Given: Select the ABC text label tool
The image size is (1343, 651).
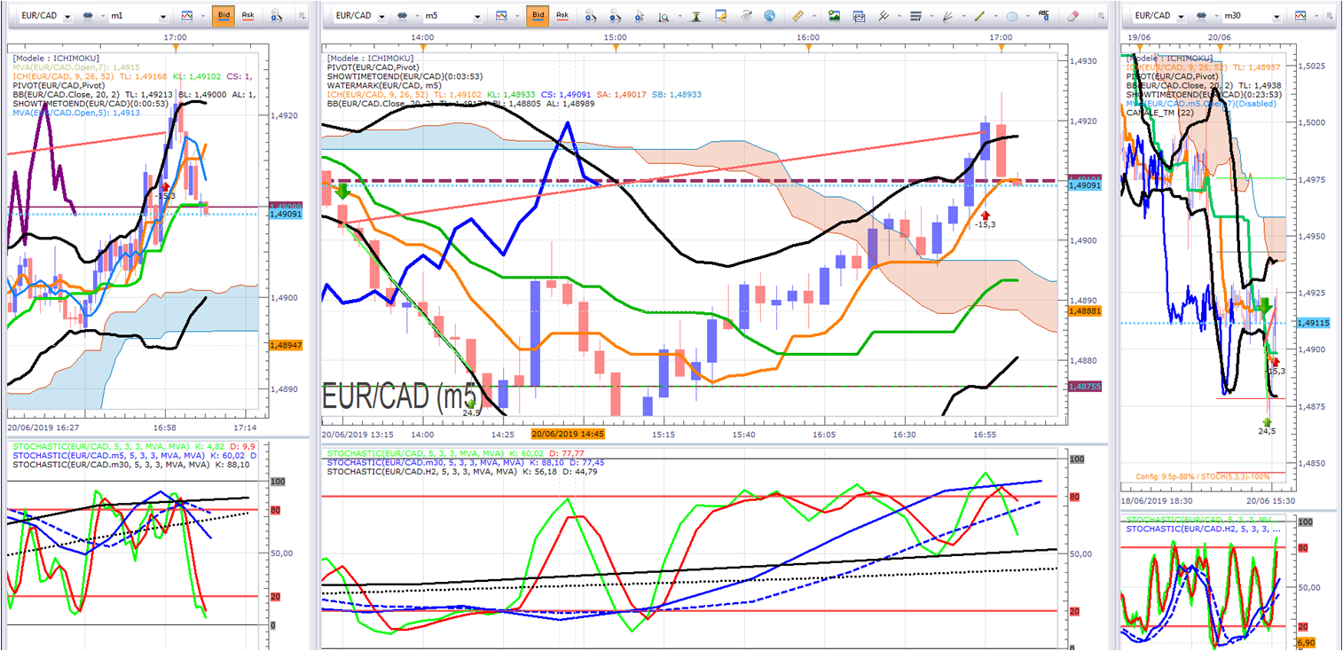Looking at the screenshot, I should click(x=1044, y=15).
